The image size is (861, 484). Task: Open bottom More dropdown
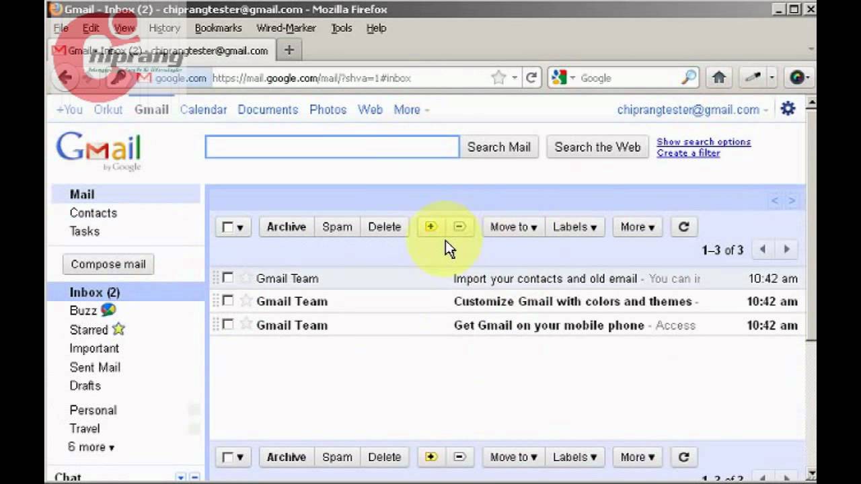[638, 457]
